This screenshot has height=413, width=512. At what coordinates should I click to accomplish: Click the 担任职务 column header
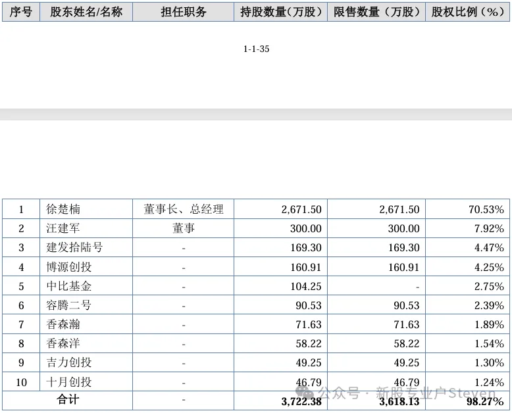(x=183, y=12)
